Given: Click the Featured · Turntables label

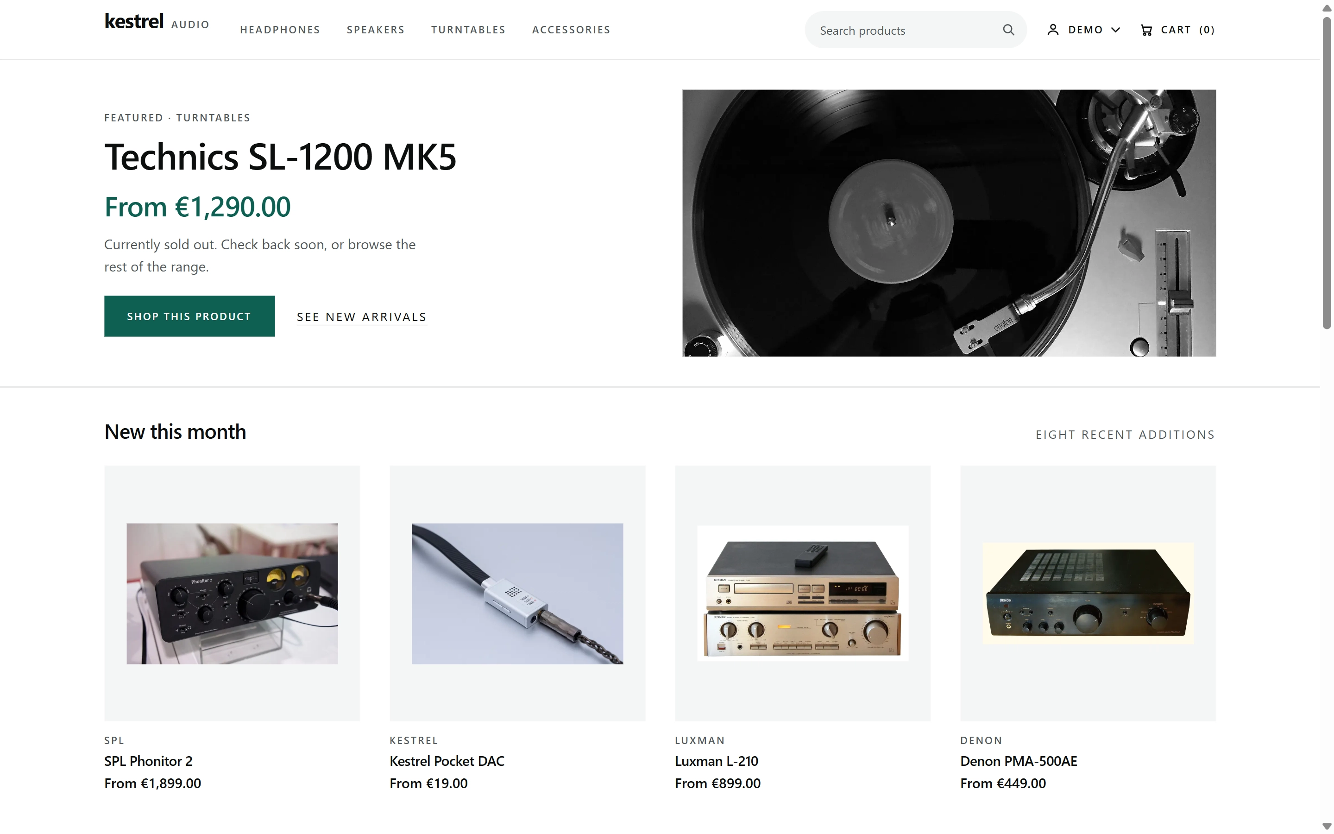Looking at the screenshot, I should pyautogui.click(x=177, y=118).
